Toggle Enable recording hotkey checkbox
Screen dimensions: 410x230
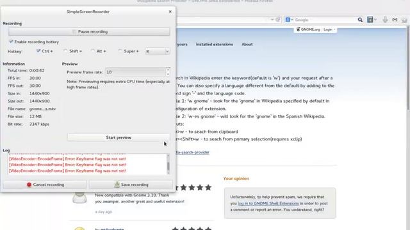coord(11,42)
